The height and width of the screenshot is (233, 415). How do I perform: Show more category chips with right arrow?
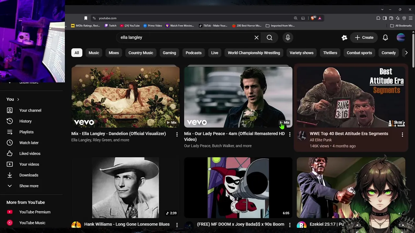point(406,53)
